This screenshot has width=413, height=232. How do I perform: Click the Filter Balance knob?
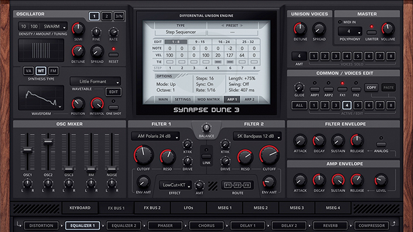pyautogui.click(x=206, y=128)
